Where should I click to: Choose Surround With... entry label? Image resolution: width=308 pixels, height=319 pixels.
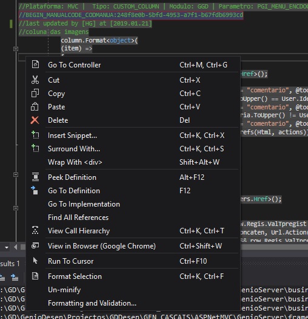74,149
